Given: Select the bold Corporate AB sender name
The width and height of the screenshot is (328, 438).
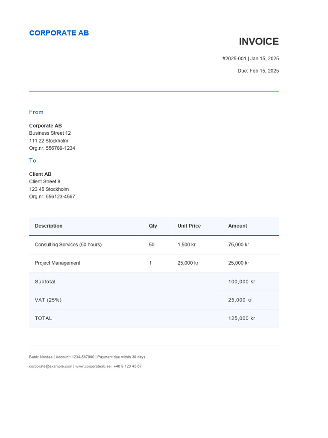Looking at the screenshot, I should tap(45, 126).
